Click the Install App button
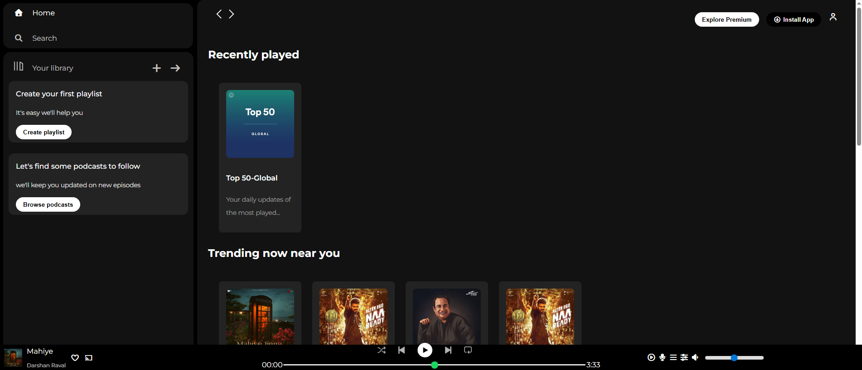This screenshot has width=862, height=370. tap(794, 19)
